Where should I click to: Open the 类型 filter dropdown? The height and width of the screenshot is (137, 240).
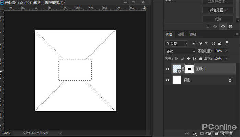[176, 43]
